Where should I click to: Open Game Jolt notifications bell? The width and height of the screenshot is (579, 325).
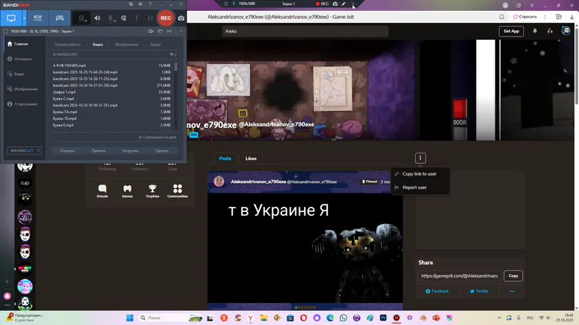pyautogui.click(x=535, y=31)
